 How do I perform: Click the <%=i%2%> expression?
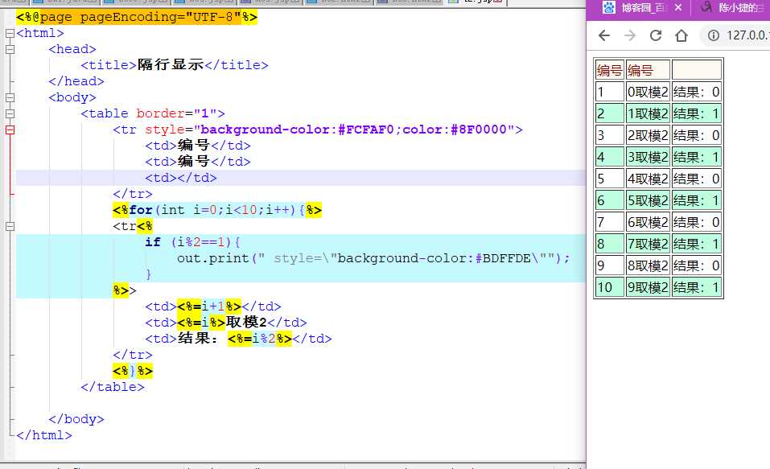pyautogui.click(x=260, y=339)
